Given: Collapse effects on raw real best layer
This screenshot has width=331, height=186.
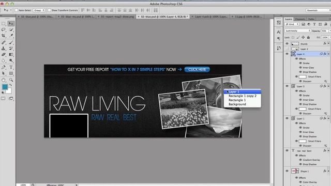Looking at the screenshot, I should pyautogui.click(x=328, y=150).
